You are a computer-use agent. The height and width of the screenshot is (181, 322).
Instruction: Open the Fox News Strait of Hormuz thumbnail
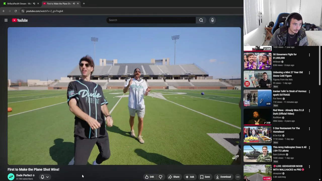[x=258, y=98]
